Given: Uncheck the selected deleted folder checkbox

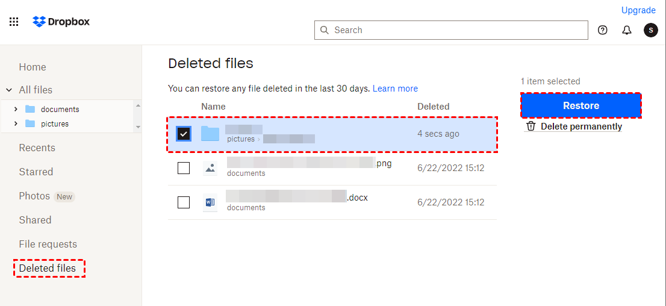Looking at the screenshot, I should (x=184, y=134).
